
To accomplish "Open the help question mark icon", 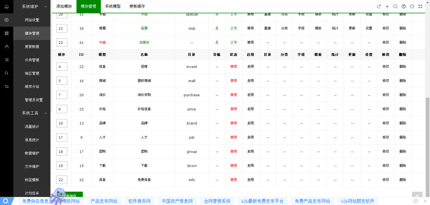I will 404,6.
